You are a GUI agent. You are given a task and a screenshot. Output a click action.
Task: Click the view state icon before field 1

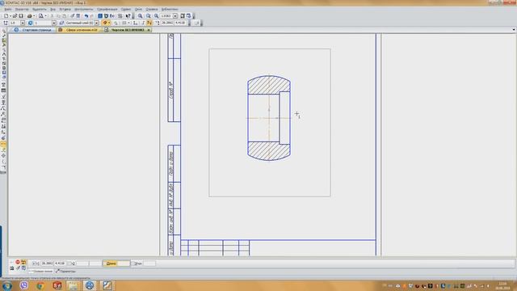31,23
